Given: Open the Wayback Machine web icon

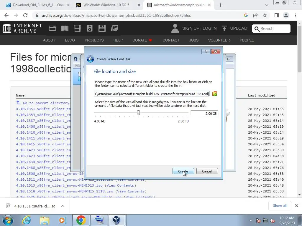Looking at the screenshot, I should coord(52,29).
